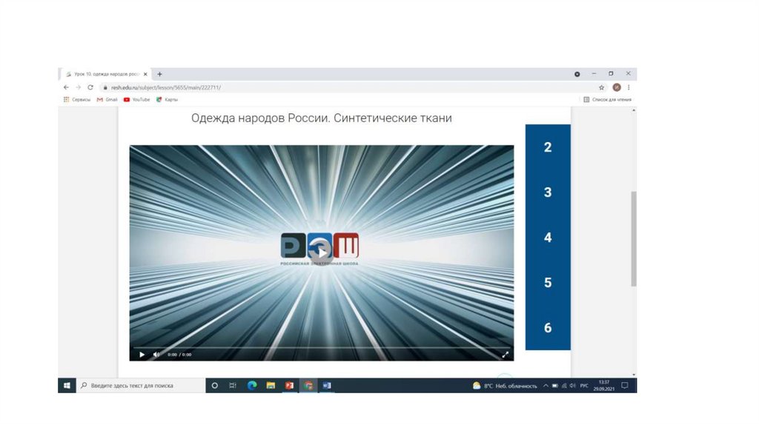View site security lock info
759x425 pixels.
click(105, 87)
